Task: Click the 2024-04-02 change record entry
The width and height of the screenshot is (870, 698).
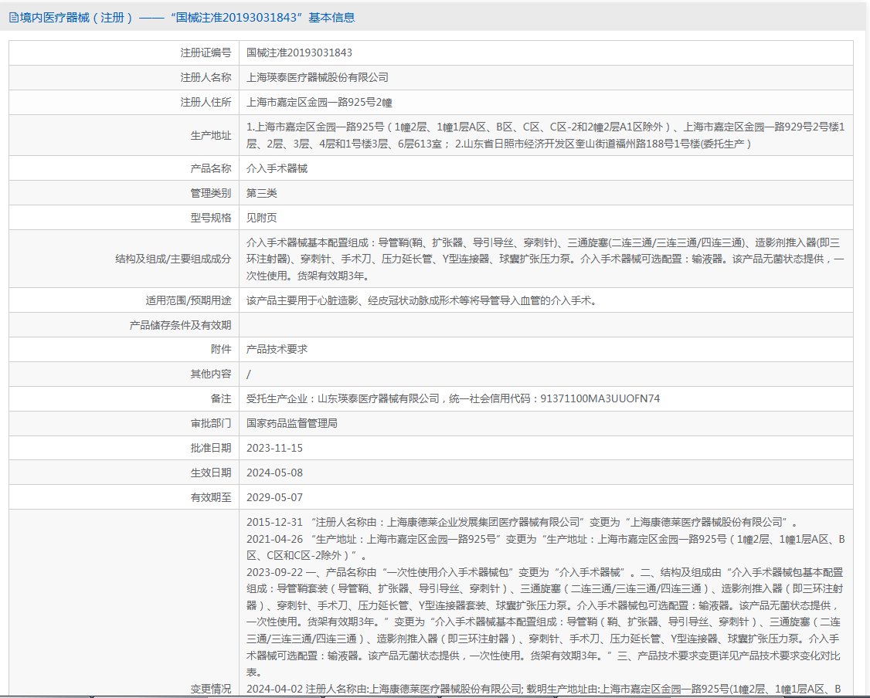Action: tap(544, 690)
